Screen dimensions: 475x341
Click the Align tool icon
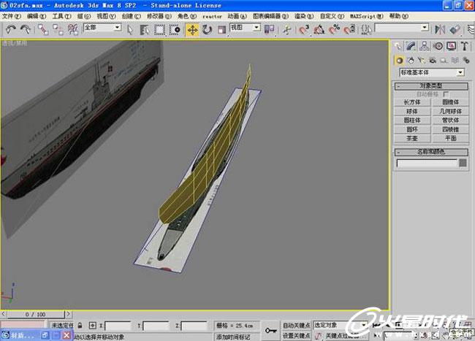455,30
